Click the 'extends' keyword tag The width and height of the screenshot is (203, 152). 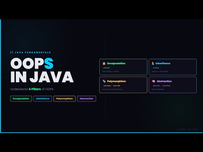[x=156, y=68]
